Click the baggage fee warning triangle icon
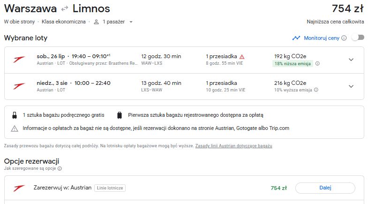The image size is (368, 204). click(x=15, y=128)
